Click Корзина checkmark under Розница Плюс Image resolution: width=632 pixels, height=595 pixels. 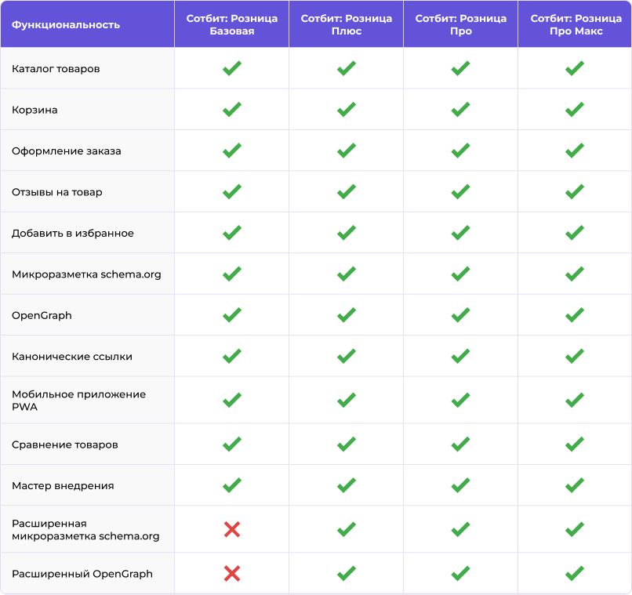click(x=346, y=110)
